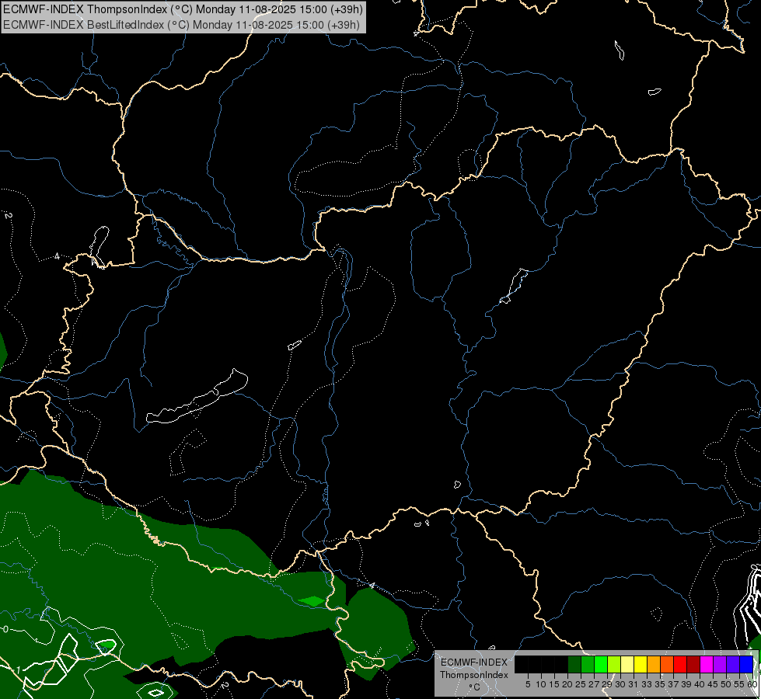Select the pale yellow 30-31 legend swatch
The image size is (761, 699).
(x=627, y=664)
